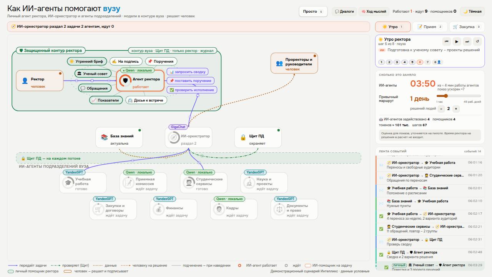Image resolution: width=492 pixels, height=277 pixels.
Task: Select the Документы и право agent
Action: tap(294, 209)
